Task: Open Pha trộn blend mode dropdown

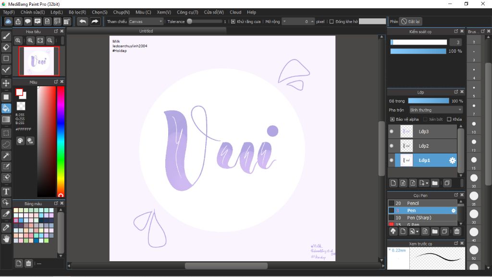Action: pos(436,110)
